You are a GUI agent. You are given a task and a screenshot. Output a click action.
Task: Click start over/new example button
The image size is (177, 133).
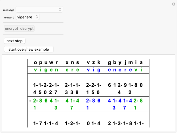pyautogui.click(x=29, y=49)
